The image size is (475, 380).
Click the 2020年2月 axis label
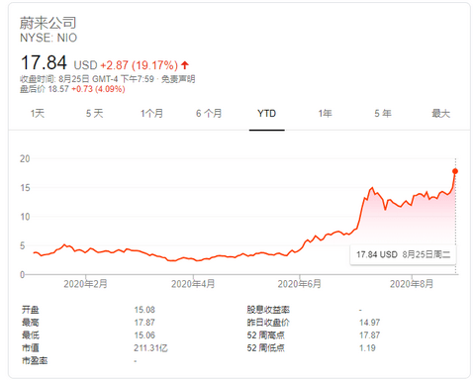click(x=85, y=284)
